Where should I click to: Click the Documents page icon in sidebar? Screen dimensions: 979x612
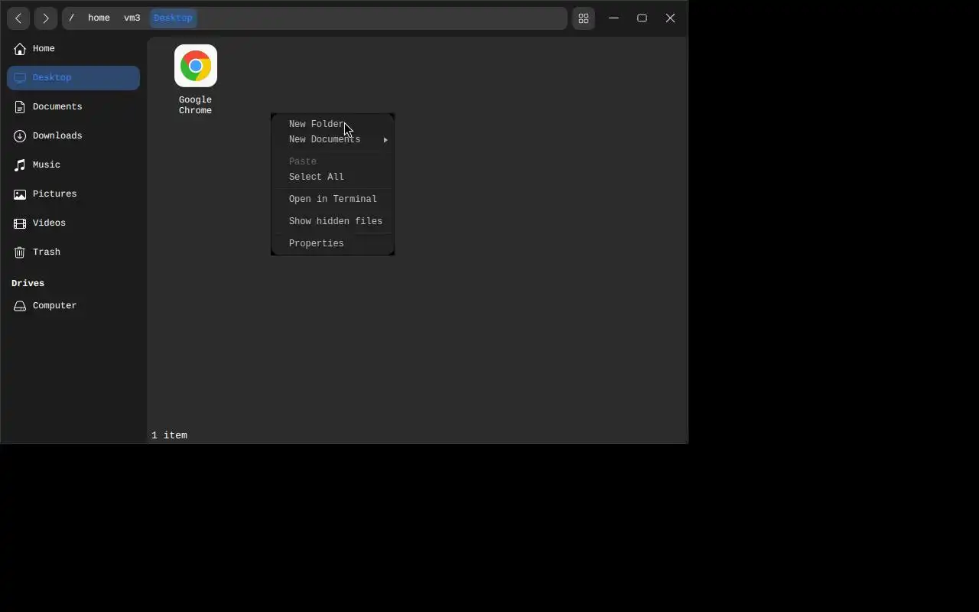coord(20,107)
